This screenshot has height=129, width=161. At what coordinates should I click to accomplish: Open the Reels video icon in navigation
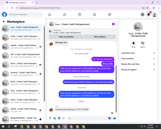click(80, 15)
